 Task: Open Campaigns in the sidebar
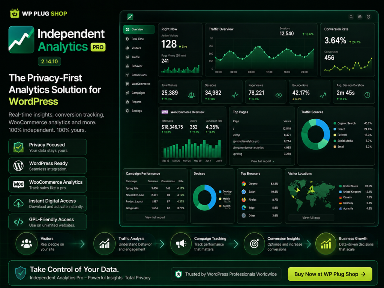[x=139, y=93]
